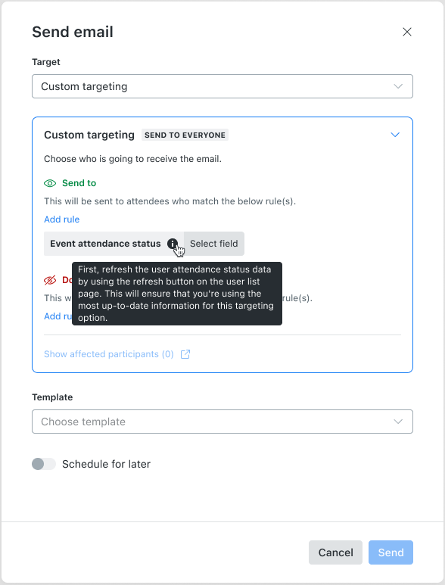Viewport: 445px width, 585px height.
Task: Cancel the email dialog
Action: coord(335,552)
